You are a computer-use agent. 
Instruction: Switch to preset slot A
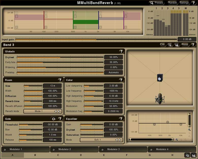(x=12, y=155)
